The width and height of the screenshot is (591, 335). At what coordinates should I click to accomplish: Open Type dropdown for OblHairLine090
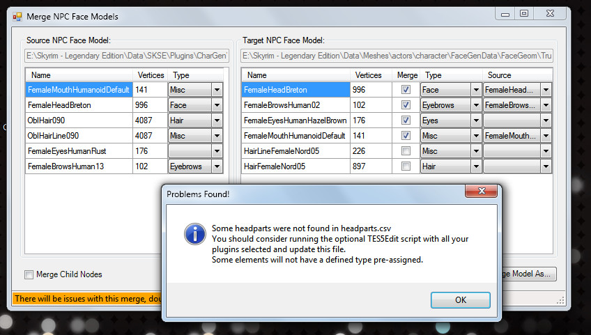[217, 135]
